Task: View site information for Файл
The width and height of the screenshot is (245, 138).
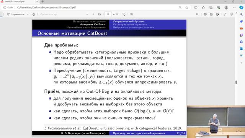Action: coord(8,7)
